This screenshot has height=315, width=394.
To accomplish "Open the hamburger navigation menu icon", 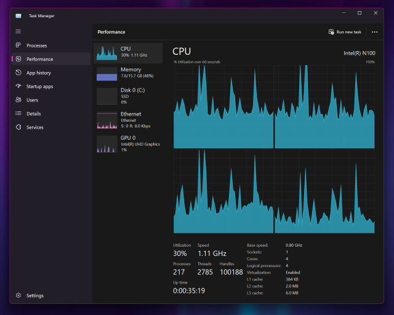I will point(18,31).
